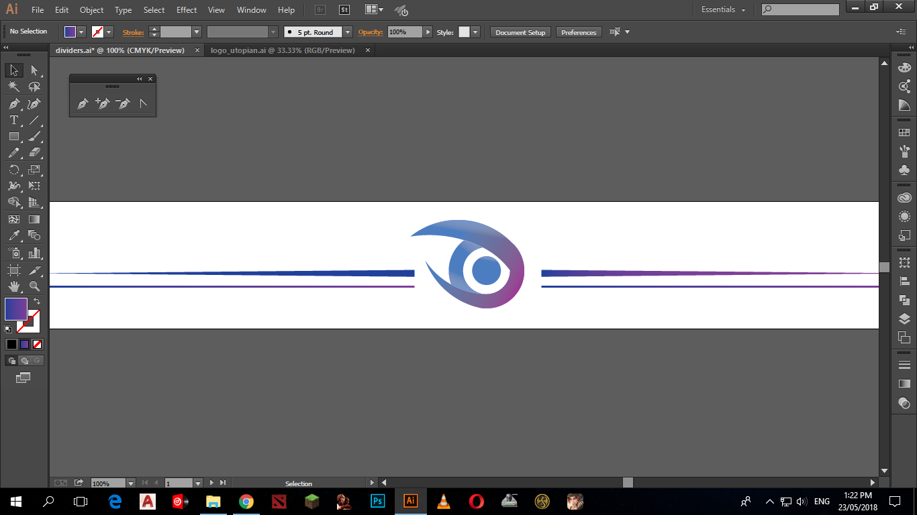Reset to default fill and stroke
The image size is (917, 515).
pyautogui.click(x=8, y=329)
